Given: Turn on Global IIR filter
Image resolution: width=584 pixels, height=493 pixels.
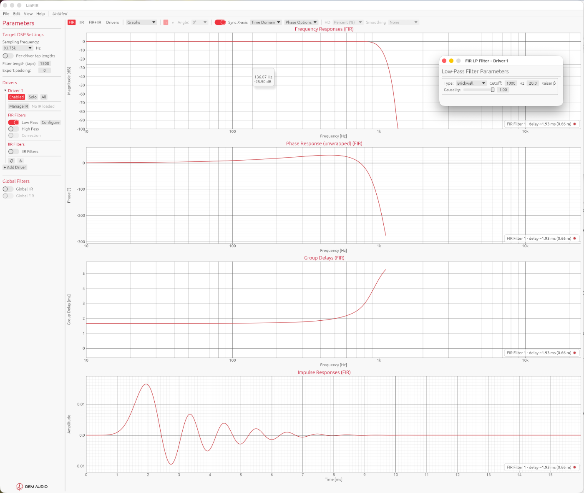Looking at the screenshot, I should (x=8, y=189).
